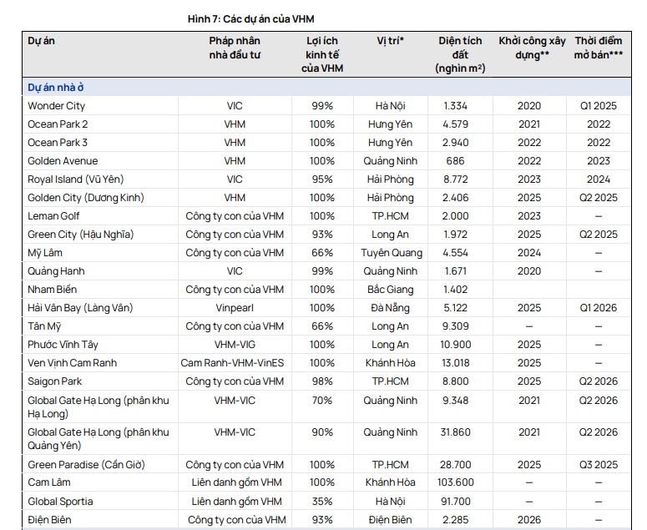Click the 'Leman Golf' project name
Screen dimensions: 647x530
coord(53,216)
